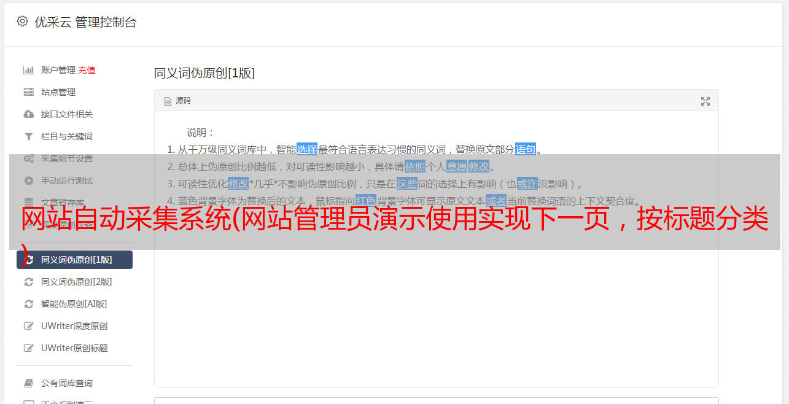The width and height of the screenshot is (789, 404).
Task: Open the 账户管理 bar chart icon
Action: (x=28, y=70)
